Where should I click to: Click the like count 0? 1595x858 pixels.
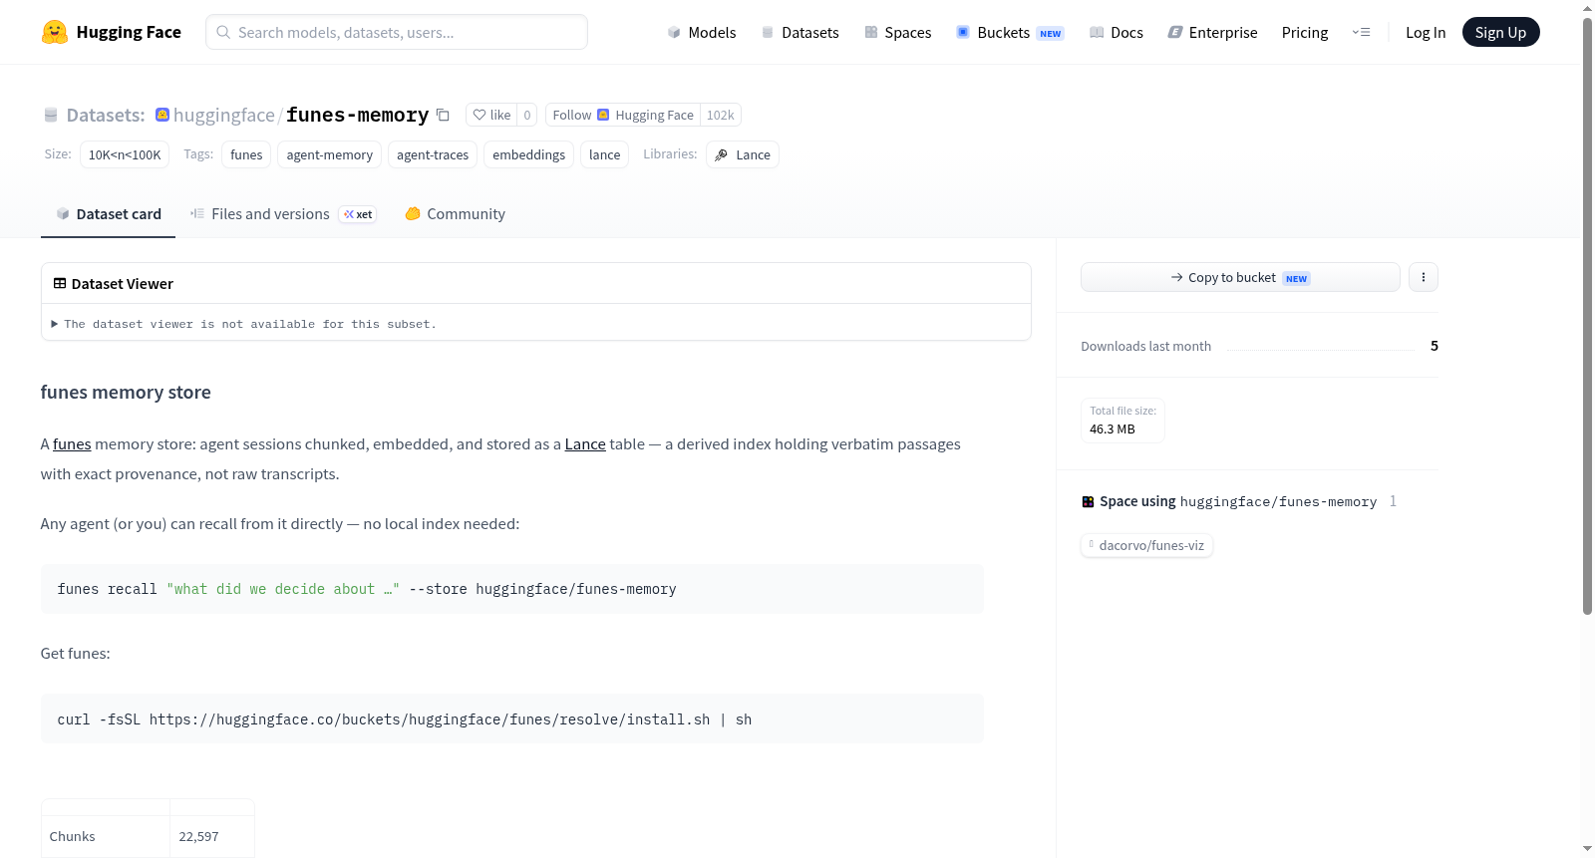527,116
